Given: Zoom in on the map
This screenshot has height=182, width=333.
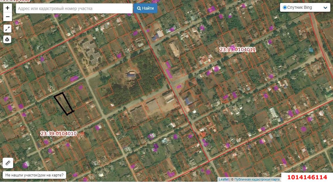Looking at the screenshot, I should coord(7,8).
